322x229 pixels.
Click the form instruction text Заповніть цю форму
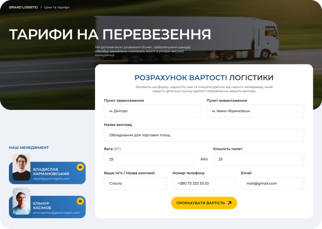point(204,89)
